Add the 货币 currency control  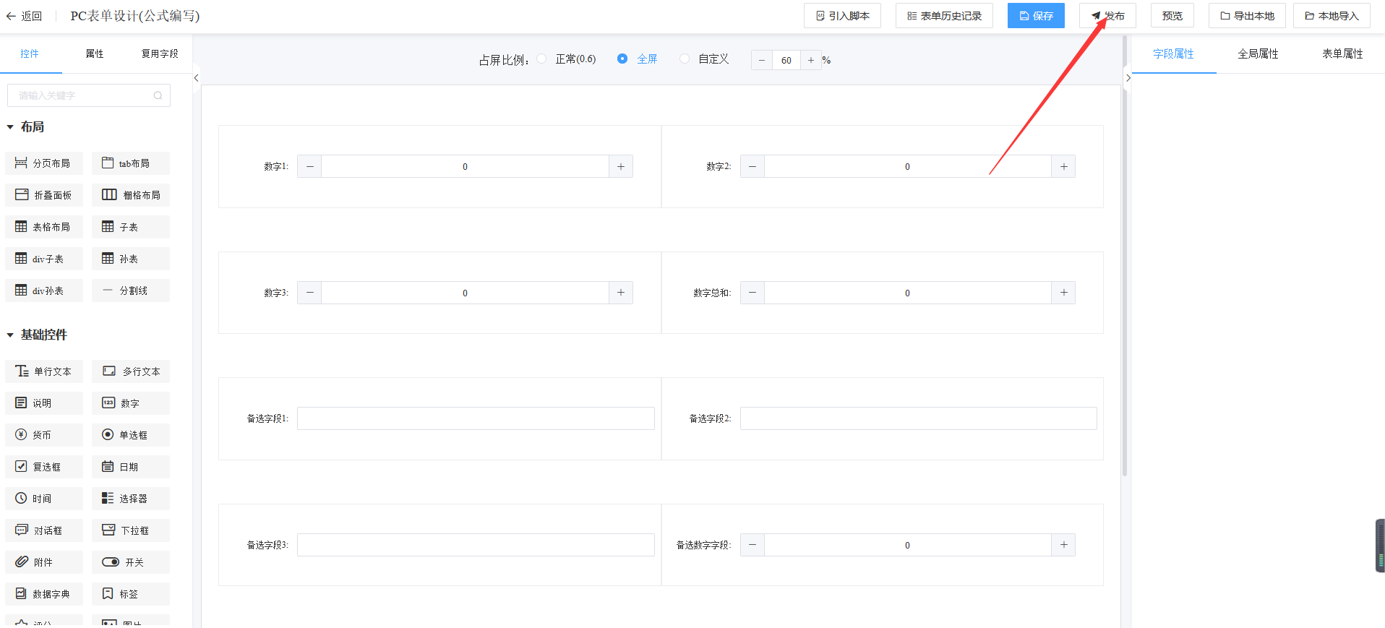click(x=44, y=435)
